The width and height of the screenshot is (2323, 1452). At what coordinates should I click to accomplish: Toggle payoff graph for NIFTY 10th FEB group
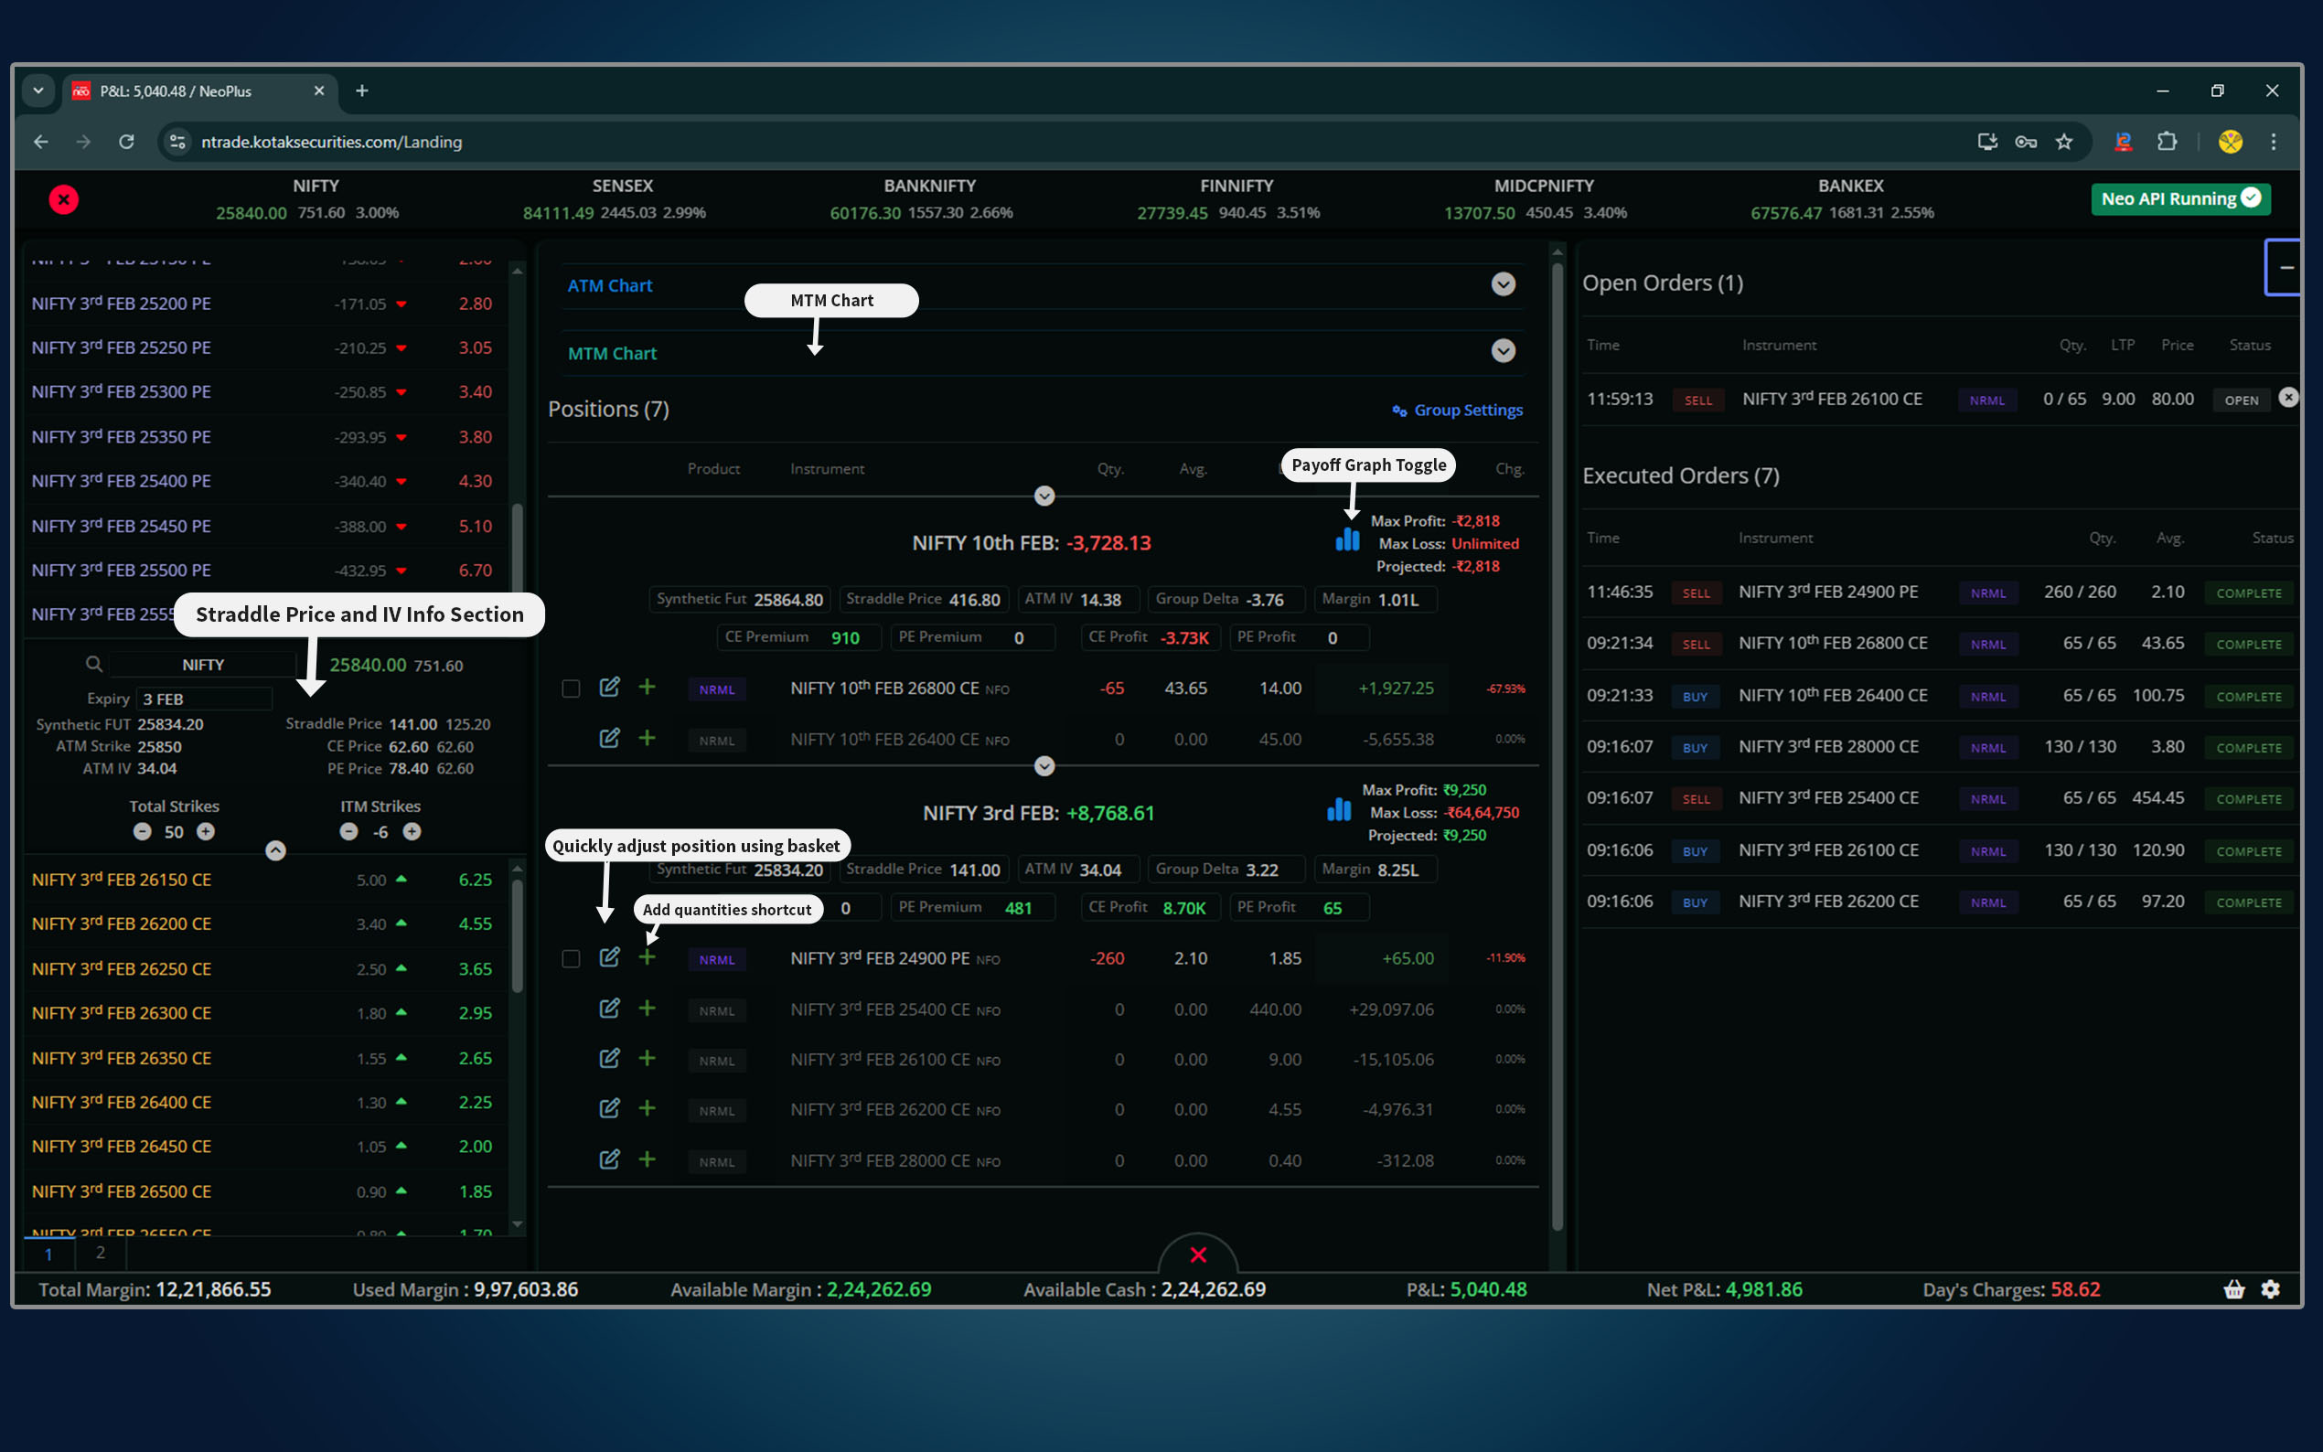1347,539
